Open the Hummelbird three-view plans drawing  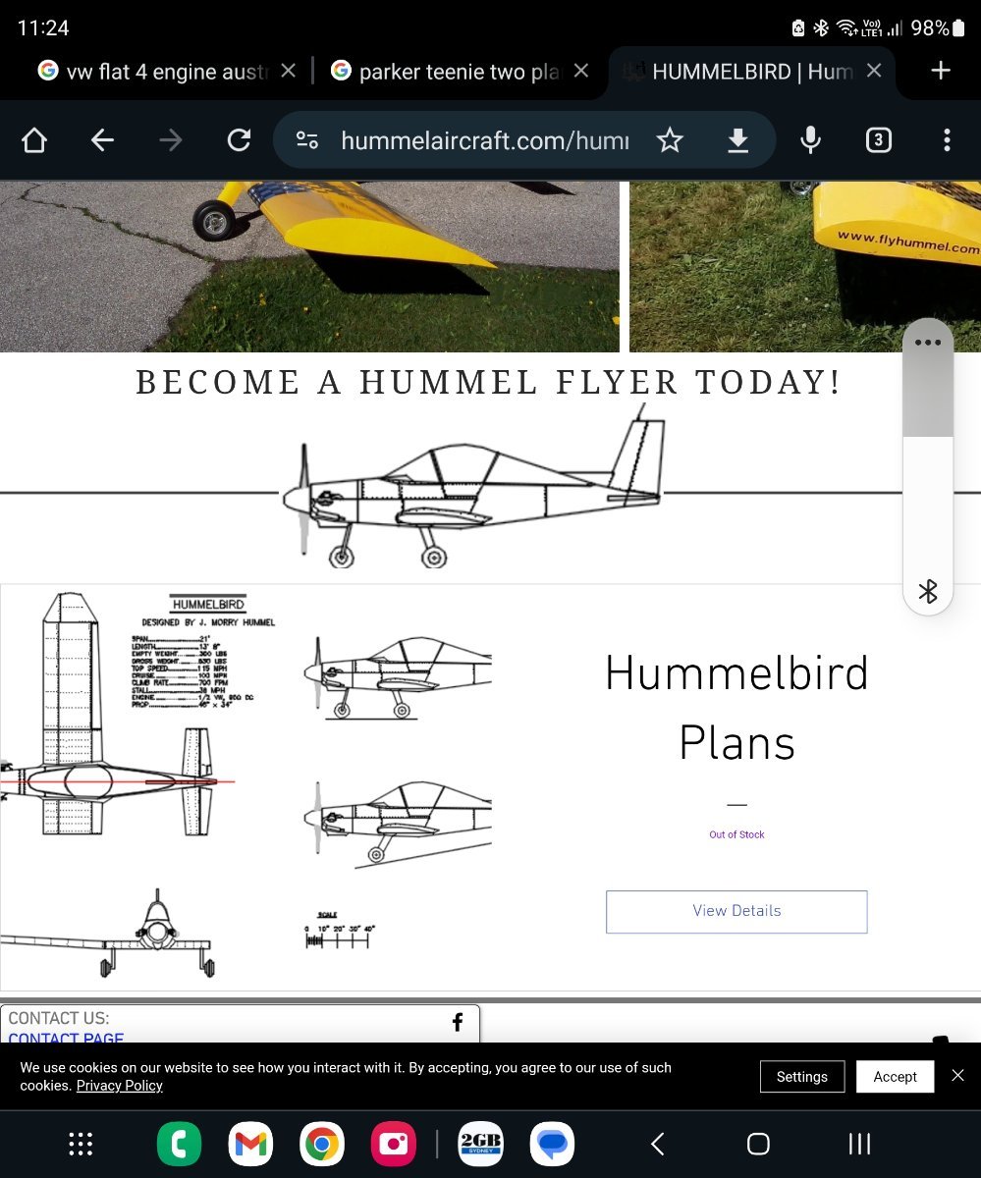[245, 785]
